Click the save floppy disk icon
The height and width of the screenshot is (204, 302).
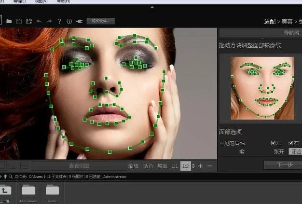pos(19,21)
